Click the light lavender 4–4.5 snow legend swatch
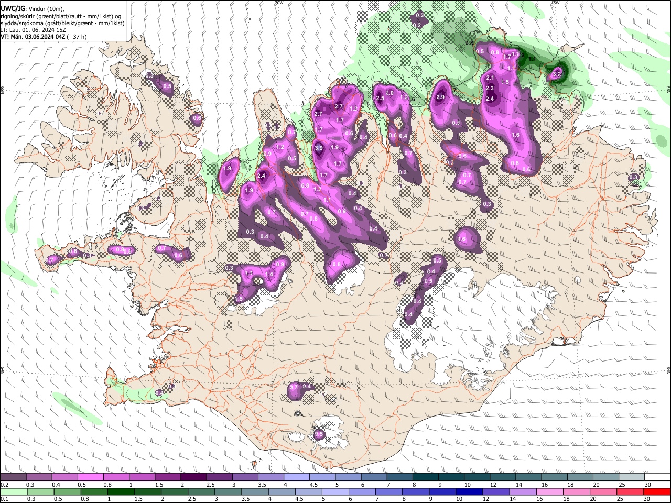The image size is (671, 503). point(296,477)
